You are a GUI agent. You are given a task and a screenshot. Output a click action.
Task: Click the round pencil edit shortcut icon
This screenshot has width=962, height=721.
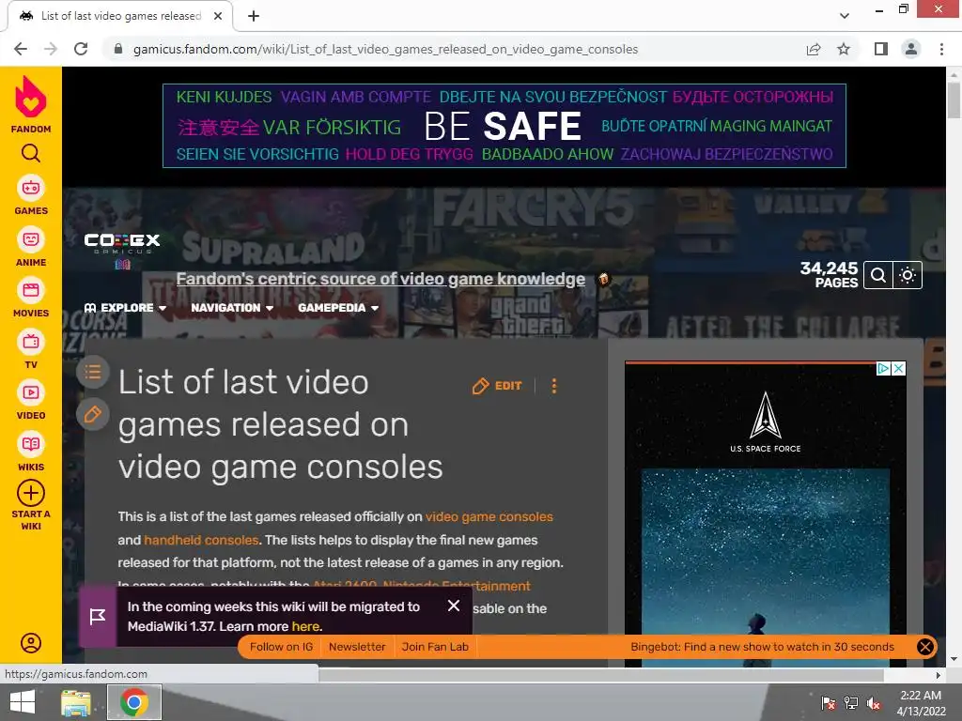(93, 414)
